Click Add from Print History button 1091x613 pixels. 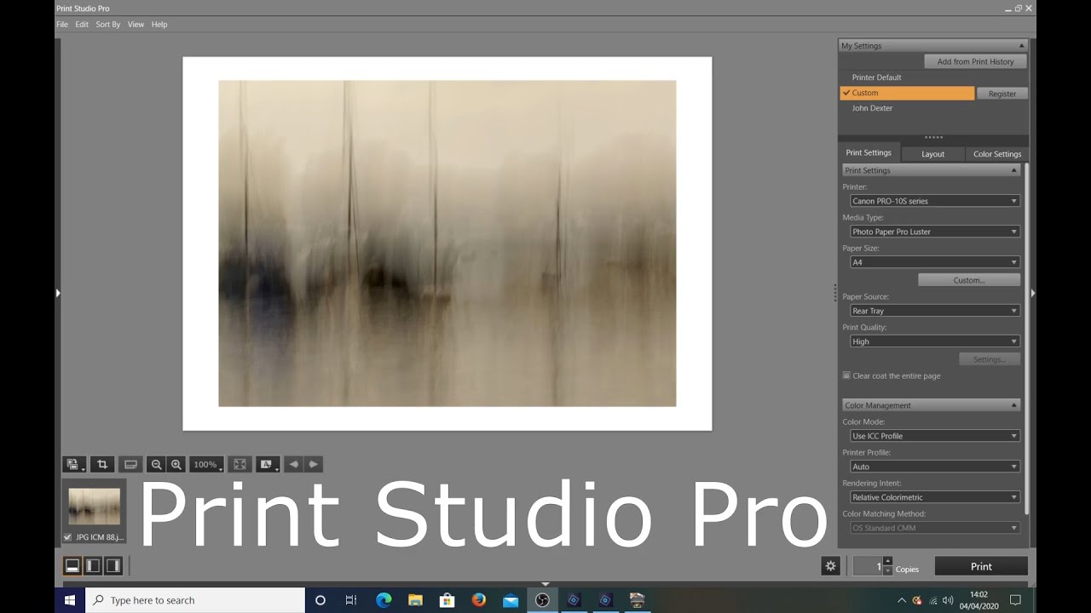[x=976, y=61]
